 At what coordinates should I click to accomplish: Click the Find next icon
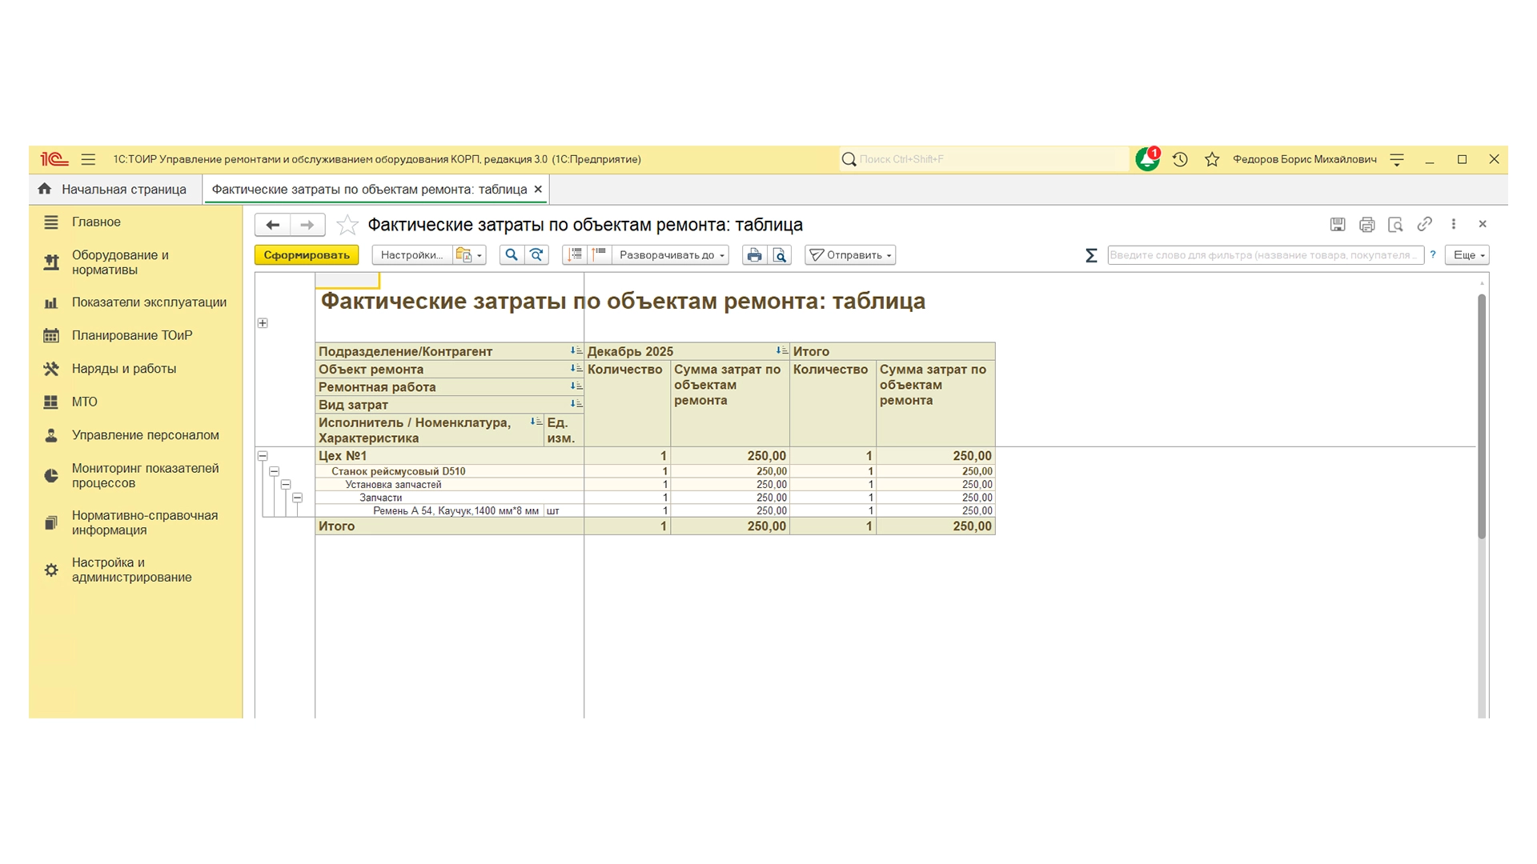click(x=536, y=255)
